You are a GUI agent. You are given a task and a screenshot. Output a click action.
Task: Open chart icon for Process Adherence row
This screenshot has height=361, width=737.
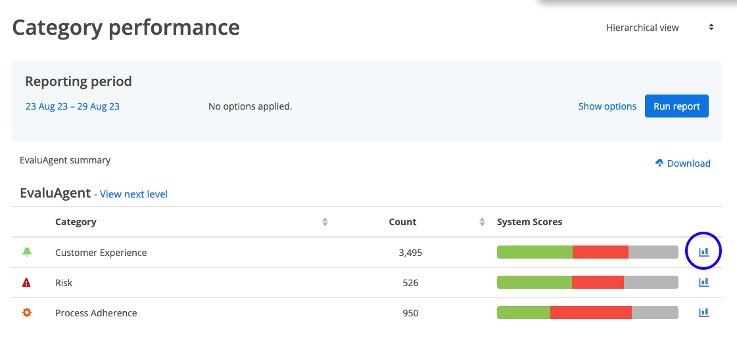pos(703,312)
